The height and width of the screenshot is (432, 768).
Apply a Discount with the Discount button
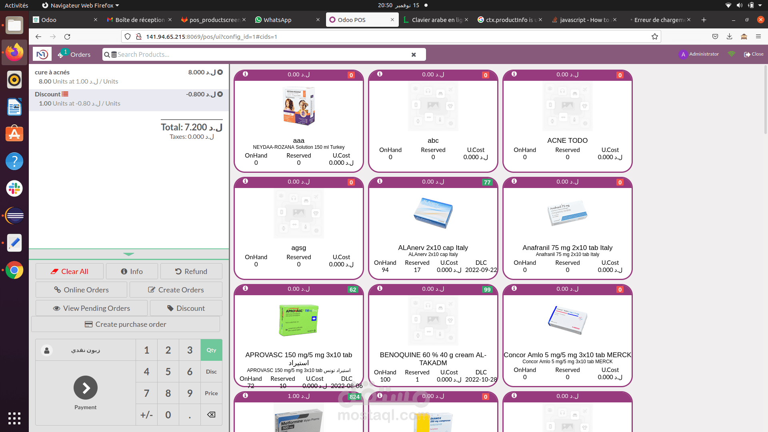pos(186,308)
